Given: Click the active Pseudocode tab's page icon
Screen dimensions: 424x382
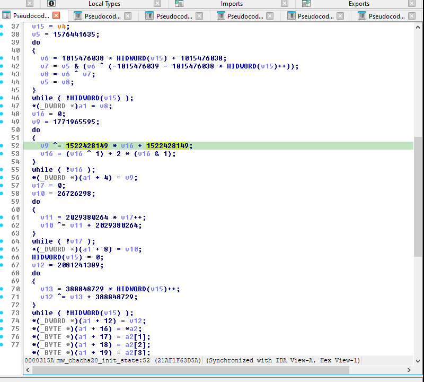Looking at the screenshot, I should pyautogui.click(x=6, y=16).
